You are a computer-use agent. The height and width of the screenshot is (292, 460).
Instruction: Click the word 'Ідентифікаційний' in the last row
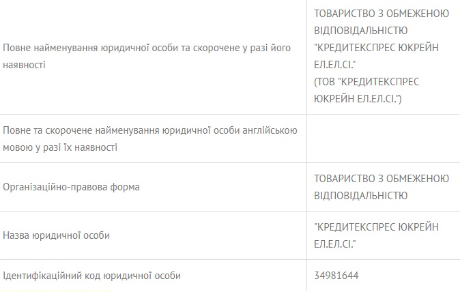[41, 276]
